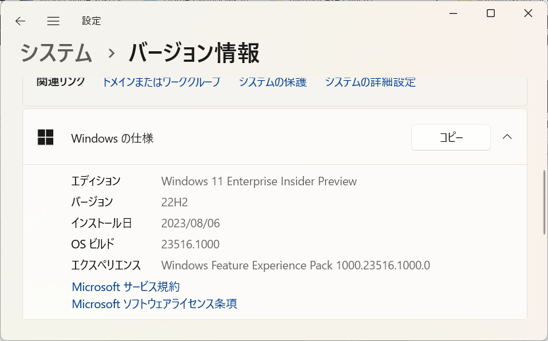Screen dimensions: 548x341
Task: Open ドメインまたはワークグループ link
Action: tap(161, 82)
